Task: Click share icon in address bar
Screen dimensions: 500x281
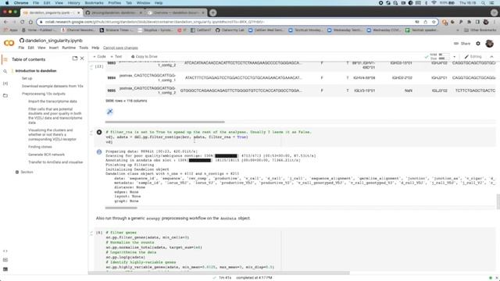Action: coord(425,22)
